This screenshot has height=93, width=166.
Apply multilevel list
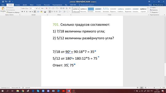point(57,8)
